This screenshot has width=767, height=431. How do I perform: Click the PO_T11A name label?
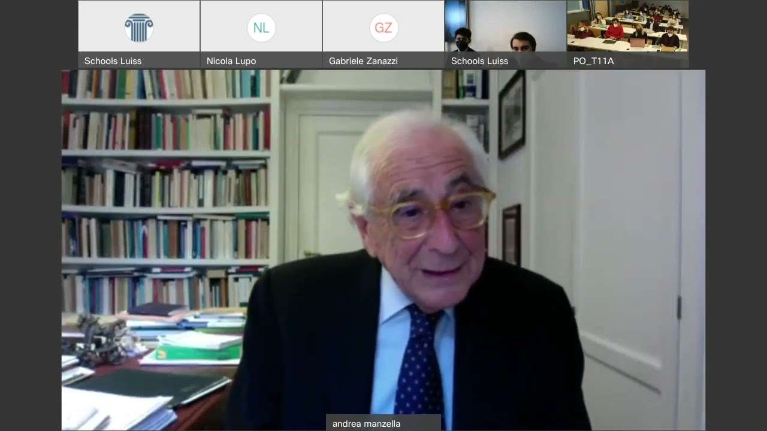[x=593, y=60]
